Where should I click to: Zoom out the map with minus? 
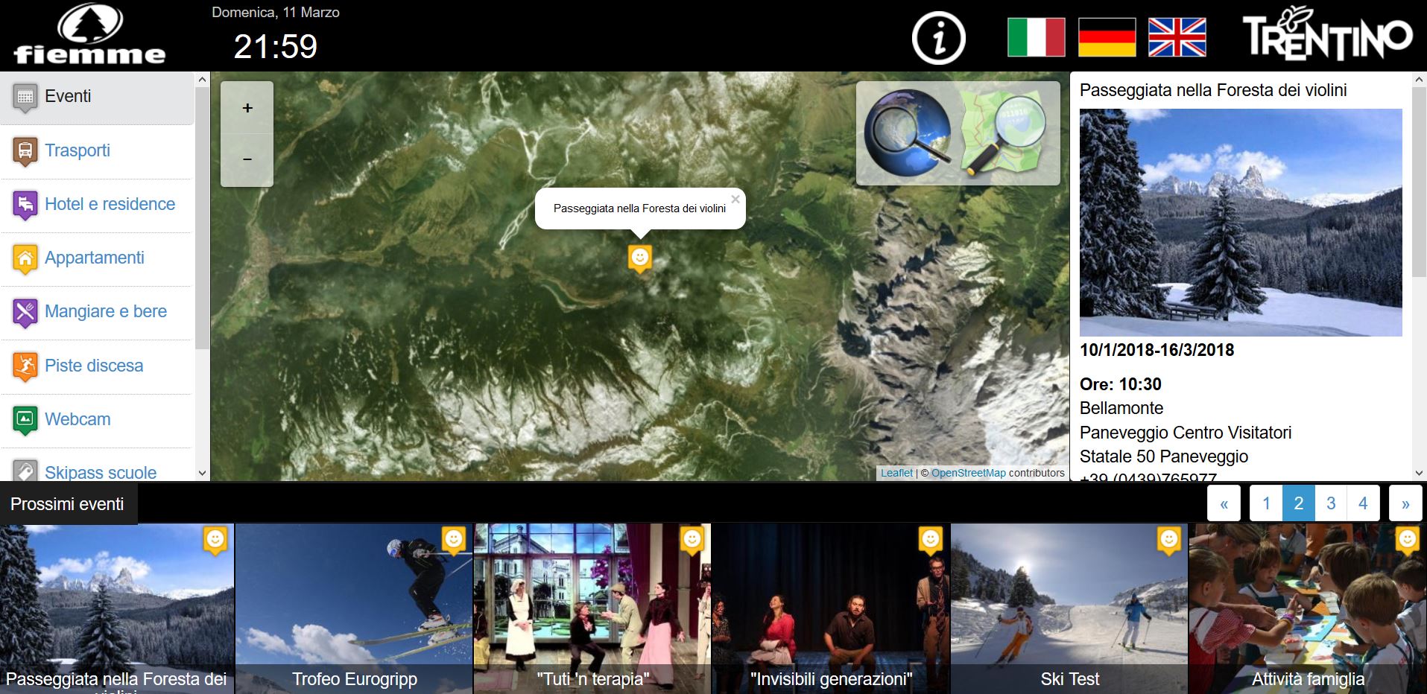[247, 160]
